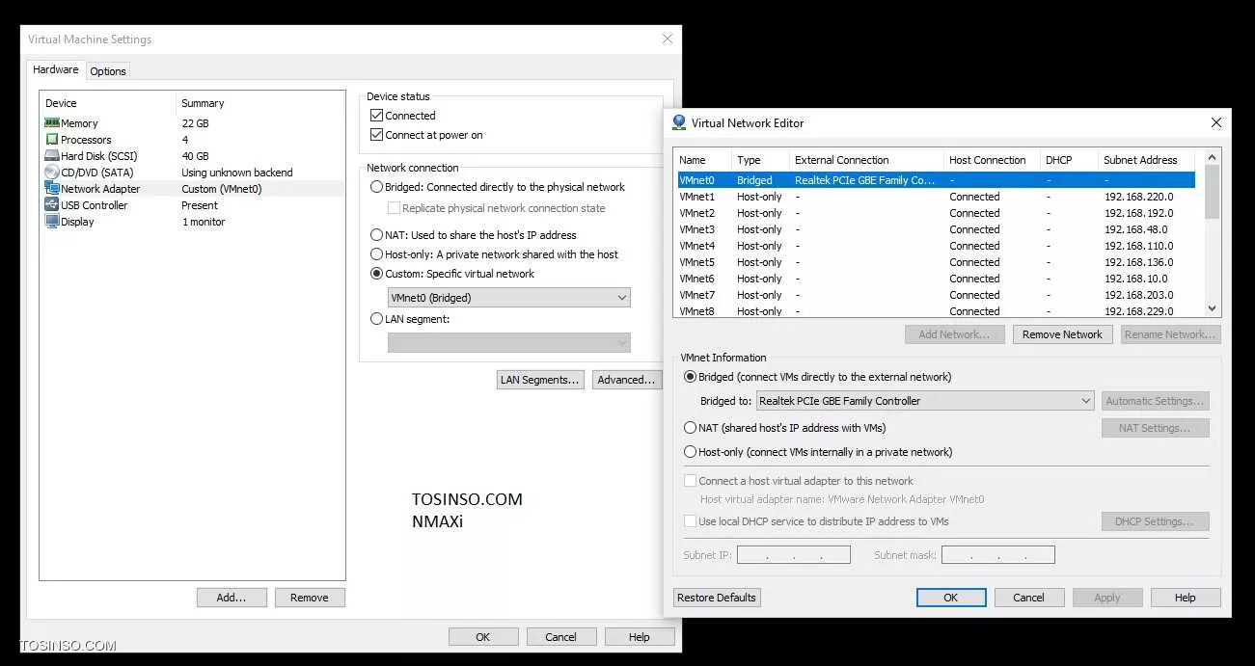Select the VMnet3 network row
1255x666 pixels.
[x=936, y=229]
